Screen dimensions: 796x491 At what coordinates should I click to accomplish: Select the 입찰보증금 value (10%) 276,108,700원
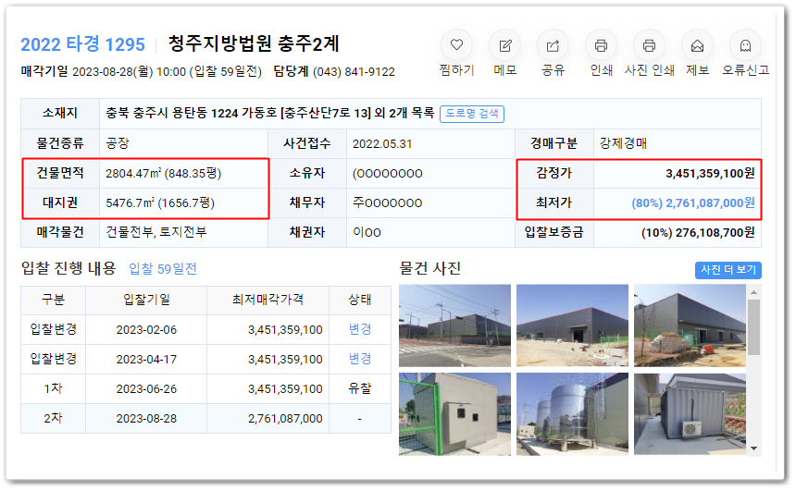[x=698, y=233]
